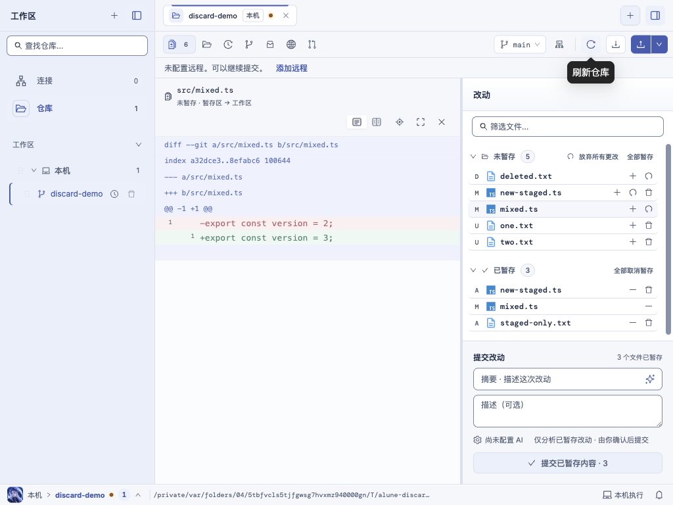The height and width of the screenshot is (505, 673).
Task: Toggle the right panel layout icon
Action: (x=655, y=16)
